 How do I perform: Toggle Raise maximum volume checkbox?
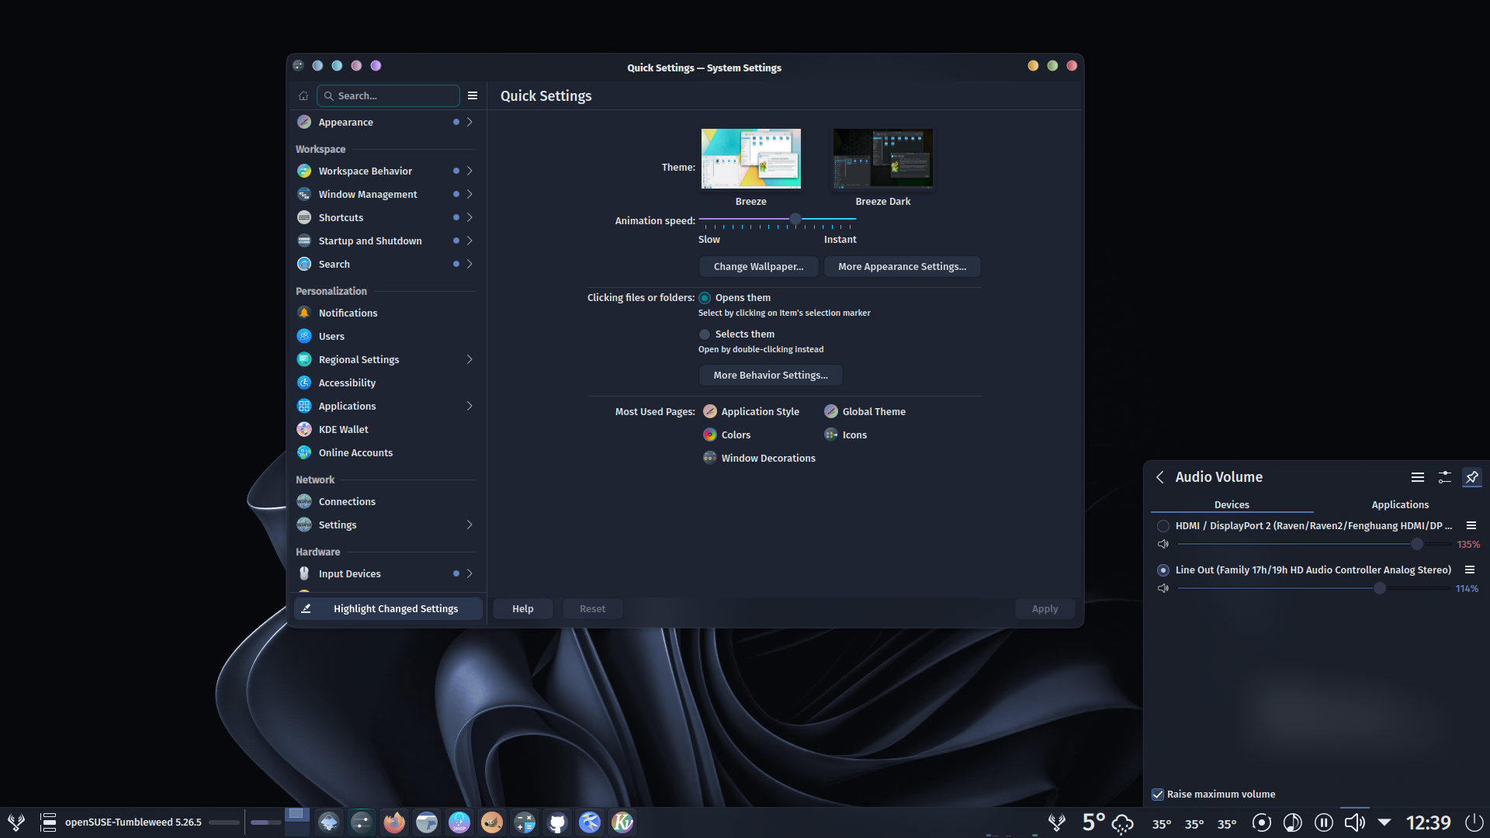click(x=1158, y=795)
